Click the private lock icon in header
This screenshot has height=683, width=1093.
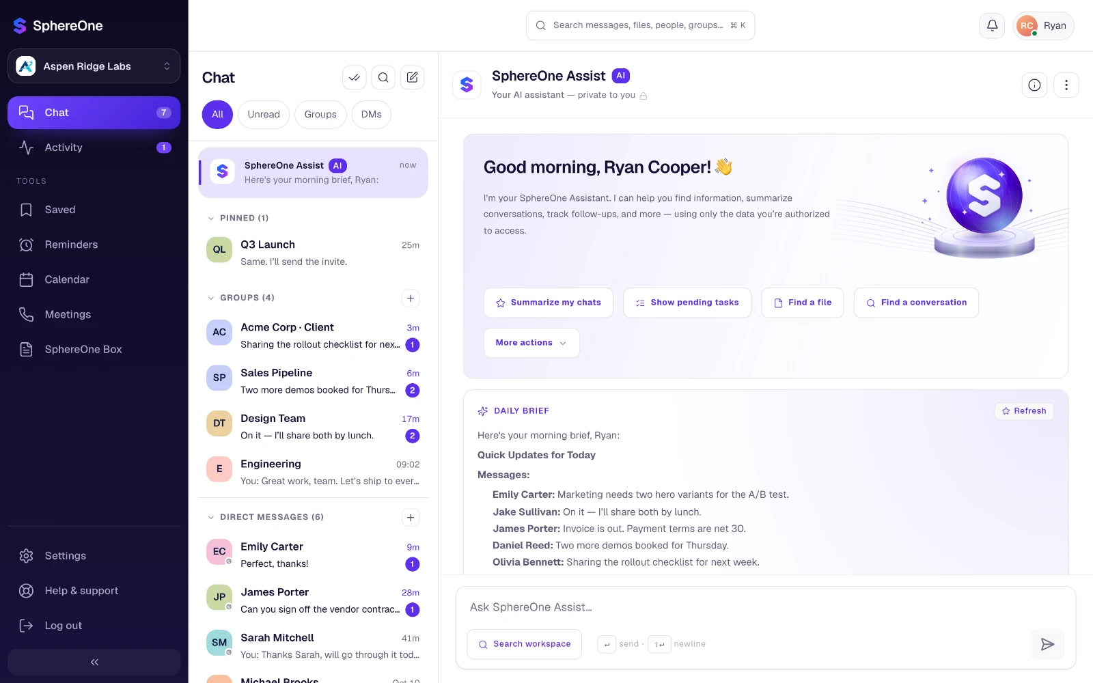pyautogui.click(x=643, y=96)
